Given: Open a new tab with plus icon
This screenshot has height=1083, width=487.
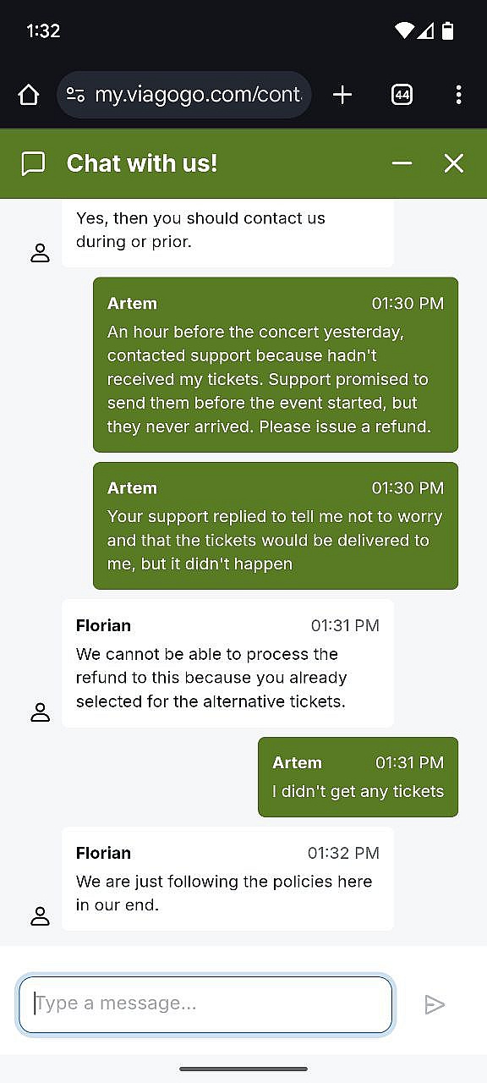Looking at the screenshot, I should click(342, 95).
